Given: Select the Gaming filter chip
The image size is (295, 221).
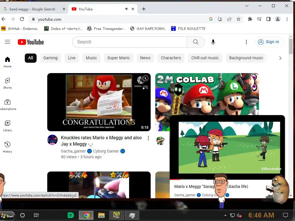Looking at the screenshot, I should tap(50, 58).
